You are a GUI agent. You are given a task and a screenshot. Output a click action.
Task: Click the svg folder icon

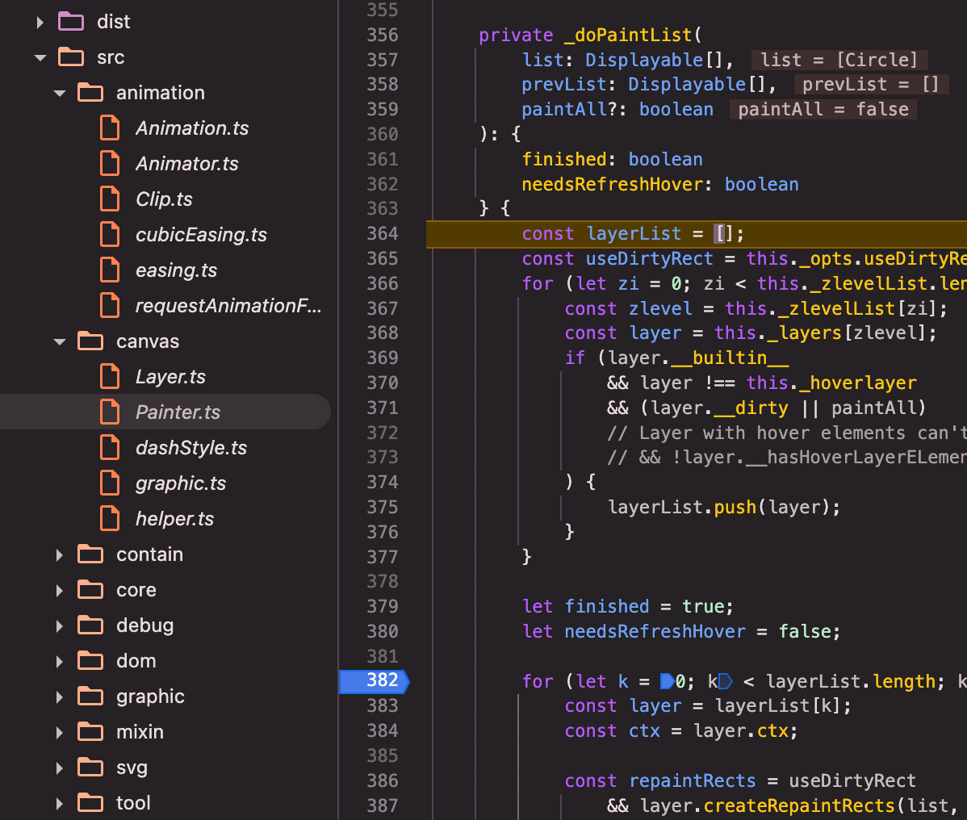(90, 768)
